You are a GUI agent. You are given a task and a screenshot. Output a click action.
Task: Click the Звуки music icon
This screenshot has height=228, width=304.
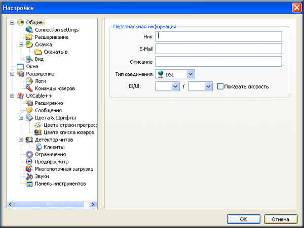29,176
